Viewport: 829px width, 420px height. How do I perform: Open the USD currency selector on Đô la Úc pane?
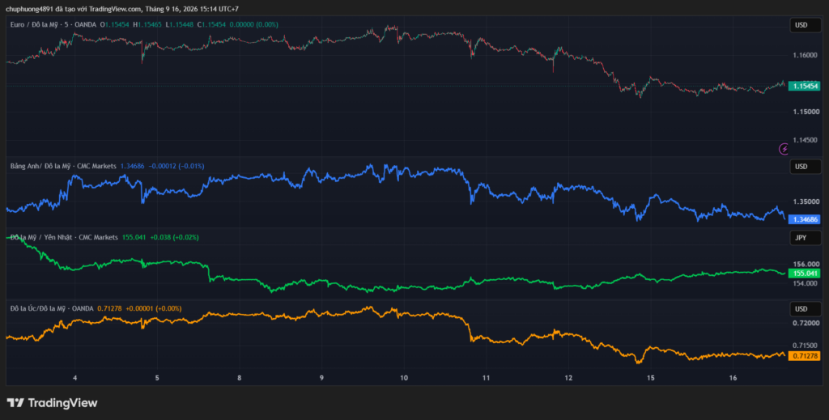pos(806,308)
